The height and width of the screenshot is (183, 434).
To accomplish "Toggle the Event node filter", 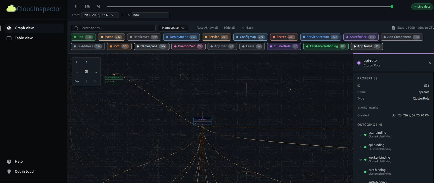I will [x=111, y=37].
